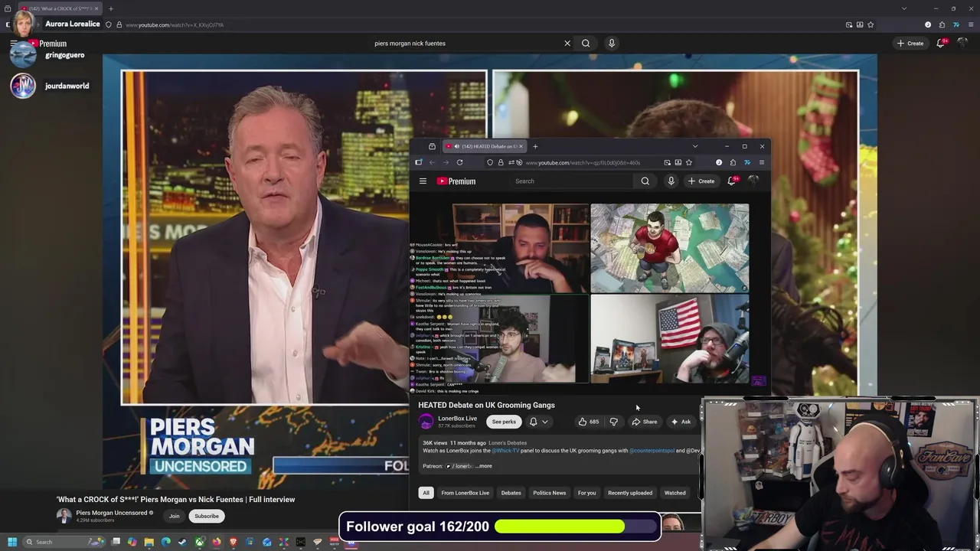Open Brave browser from taskbar

[234, 542]
